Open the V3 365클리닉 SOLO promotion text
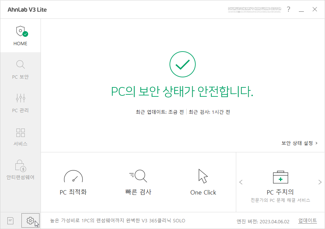The width and height of the screenshot is (325, 229). point(118,221)
